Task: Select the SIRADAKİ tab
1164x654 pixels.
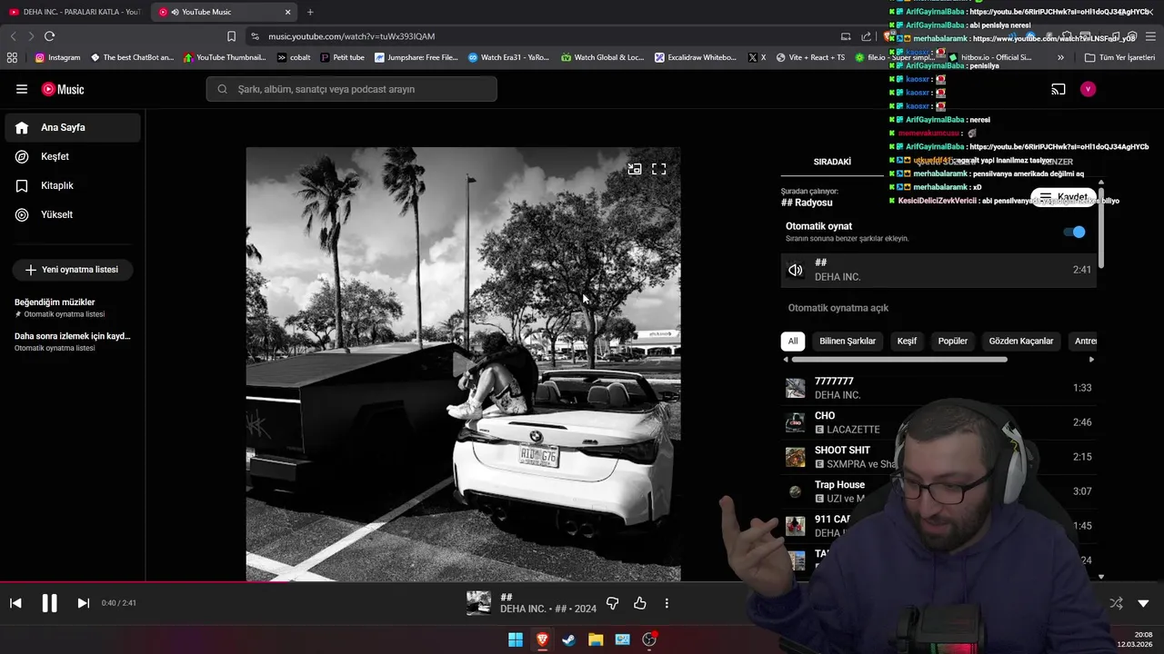Action: point(832,162)
